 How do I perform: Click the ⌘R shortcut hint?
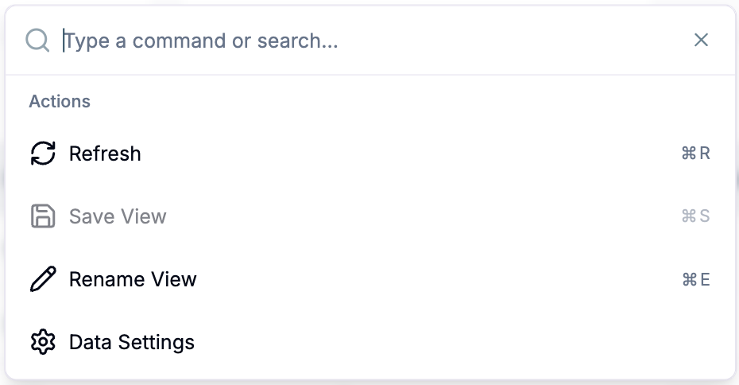pyautogui.click(x=695, y=154)
